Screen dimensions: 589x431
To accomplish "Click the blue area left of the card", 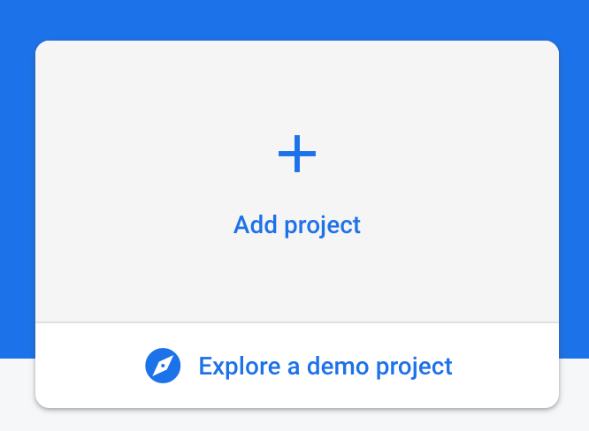I will point(17,177).
